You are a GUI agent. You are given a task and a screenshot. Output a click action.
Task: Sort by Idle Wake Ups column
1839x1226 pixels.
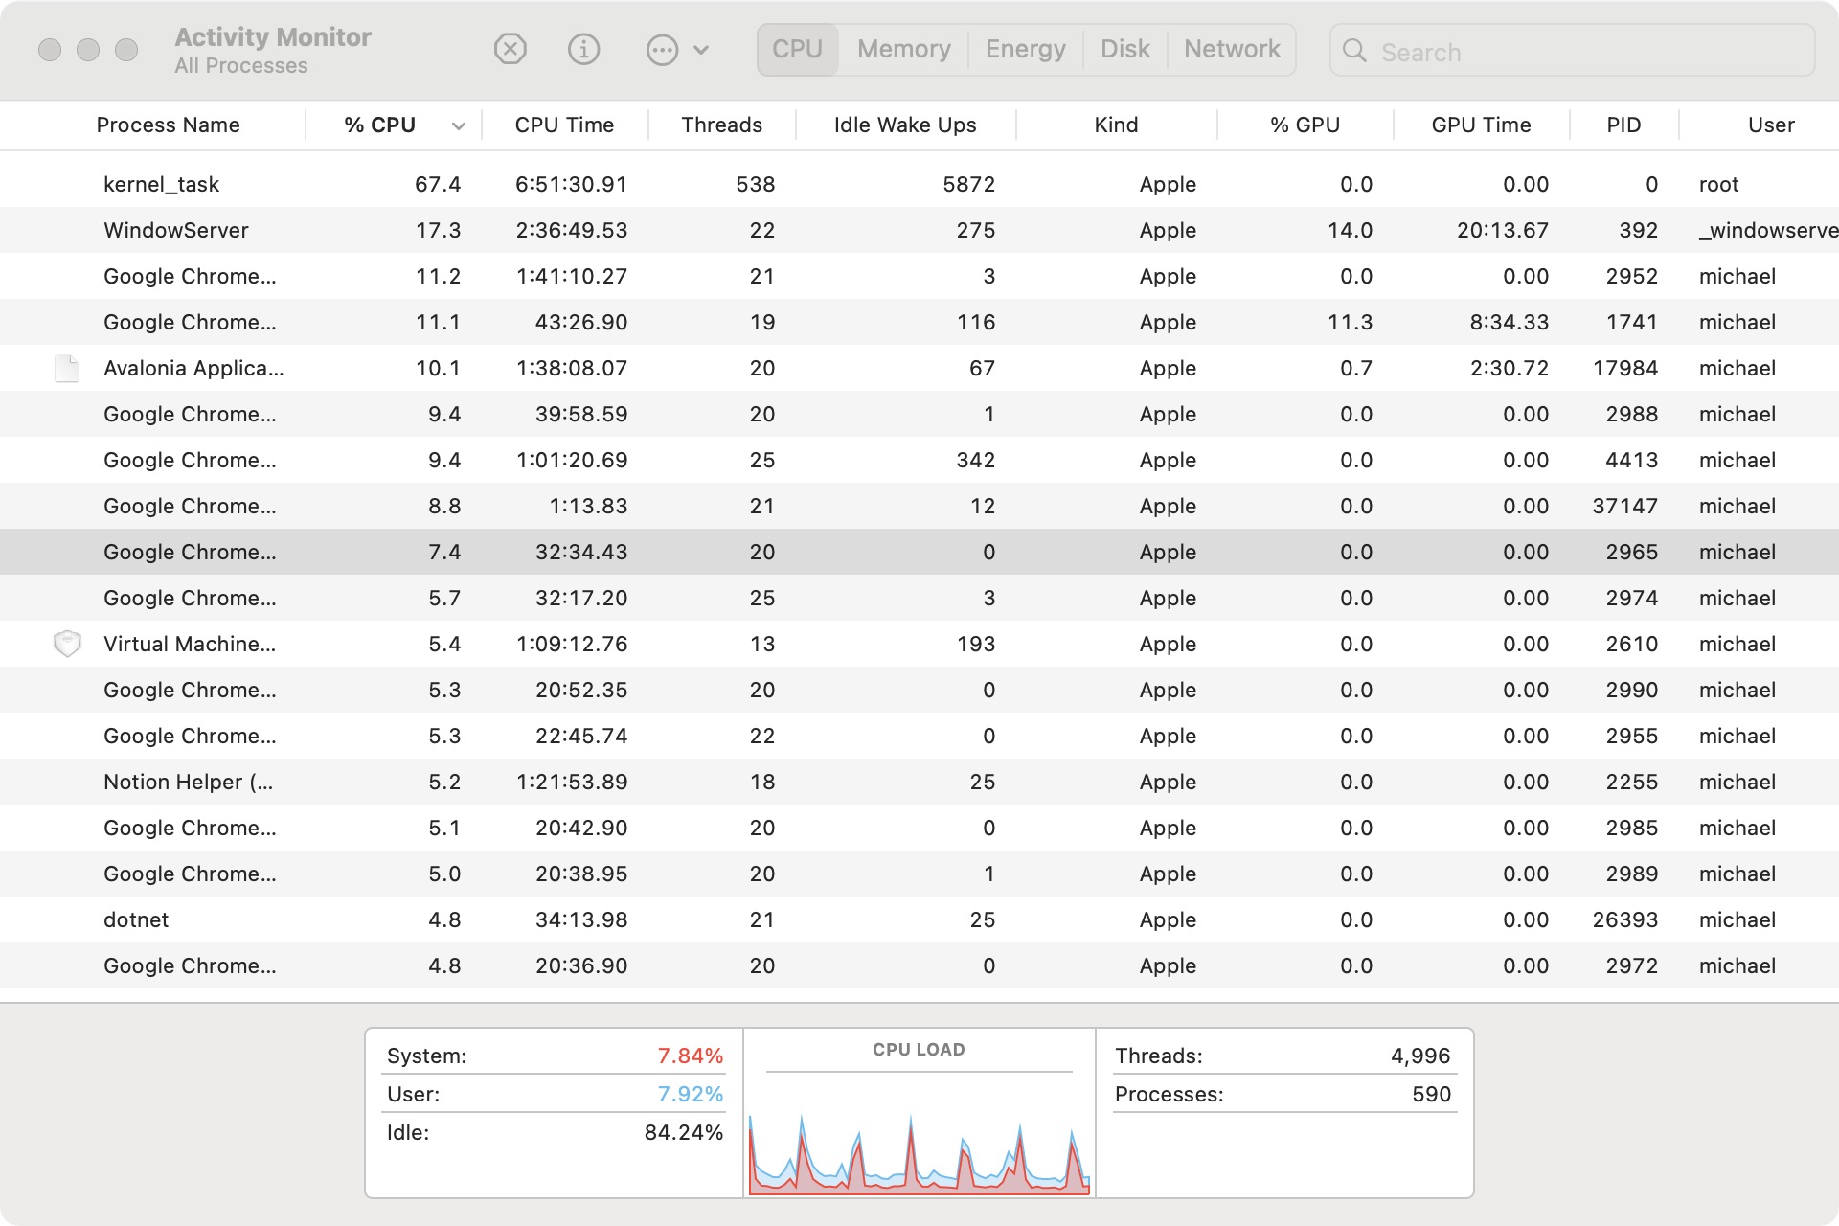click(x=904, y=125)
